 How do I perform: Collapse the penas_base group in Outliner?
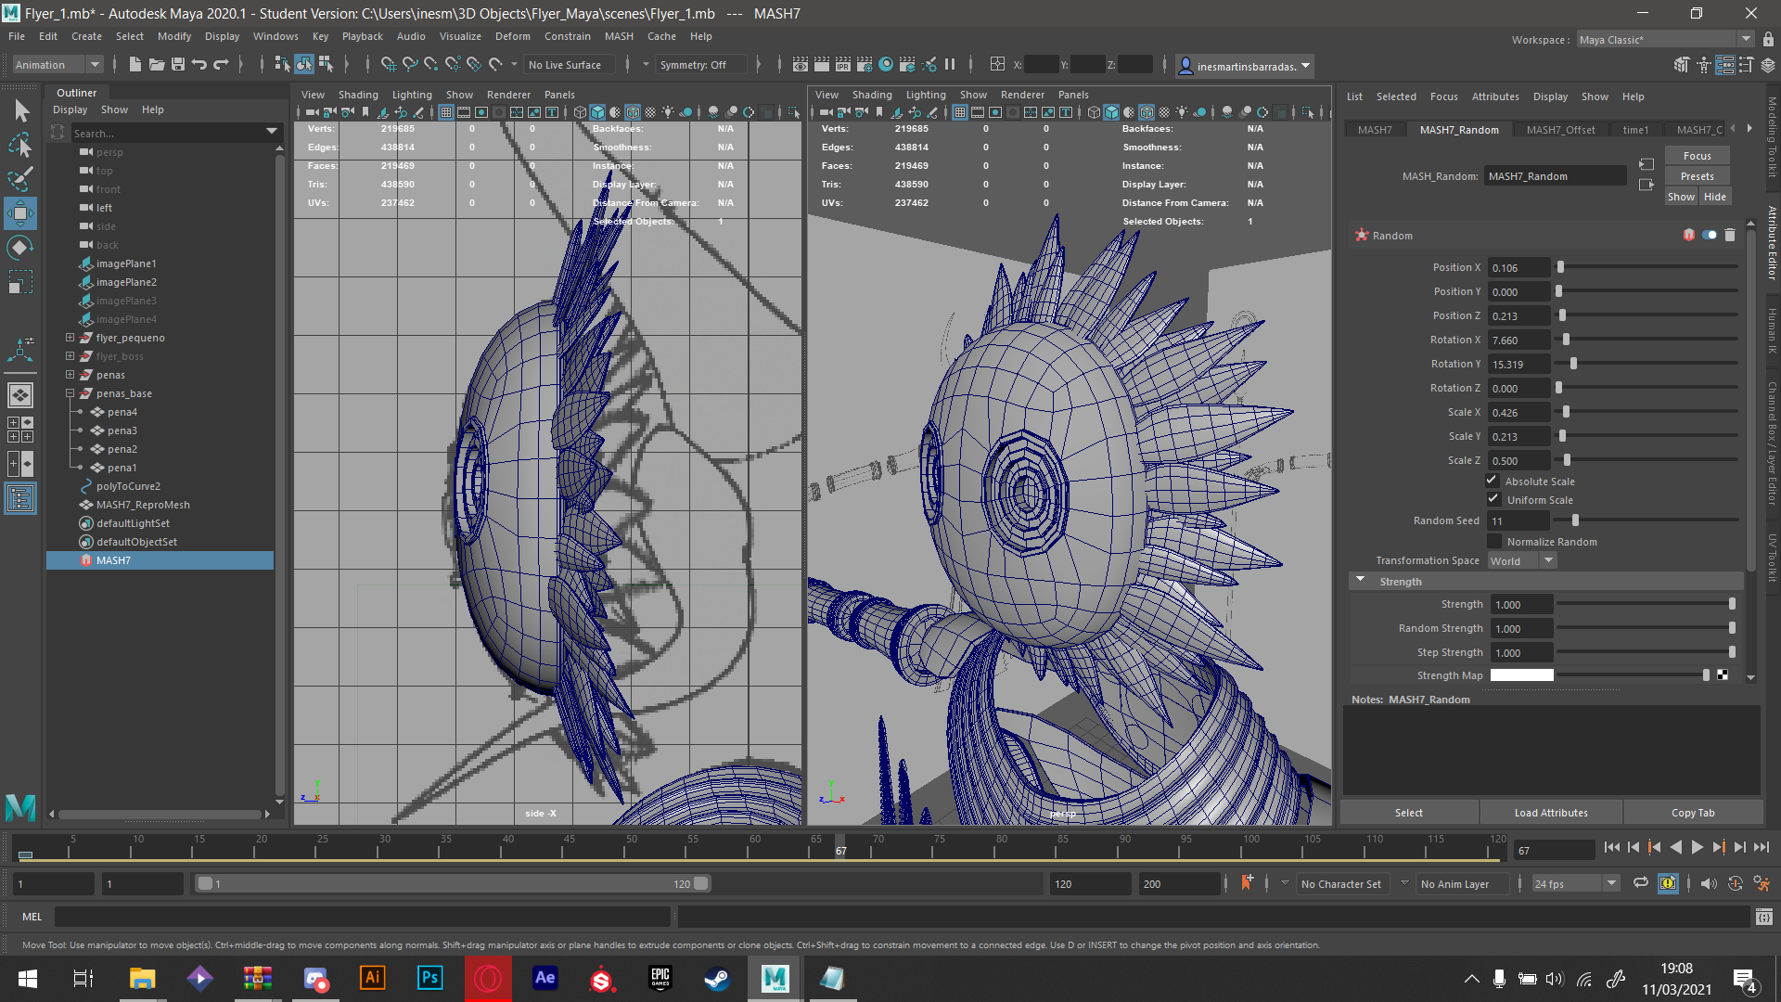(x=70, y=393)
